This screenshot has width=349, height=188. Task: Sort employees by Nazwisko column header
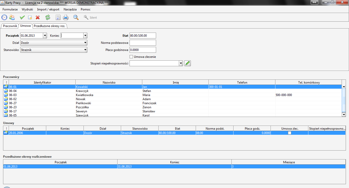click(x=109, y=82)
